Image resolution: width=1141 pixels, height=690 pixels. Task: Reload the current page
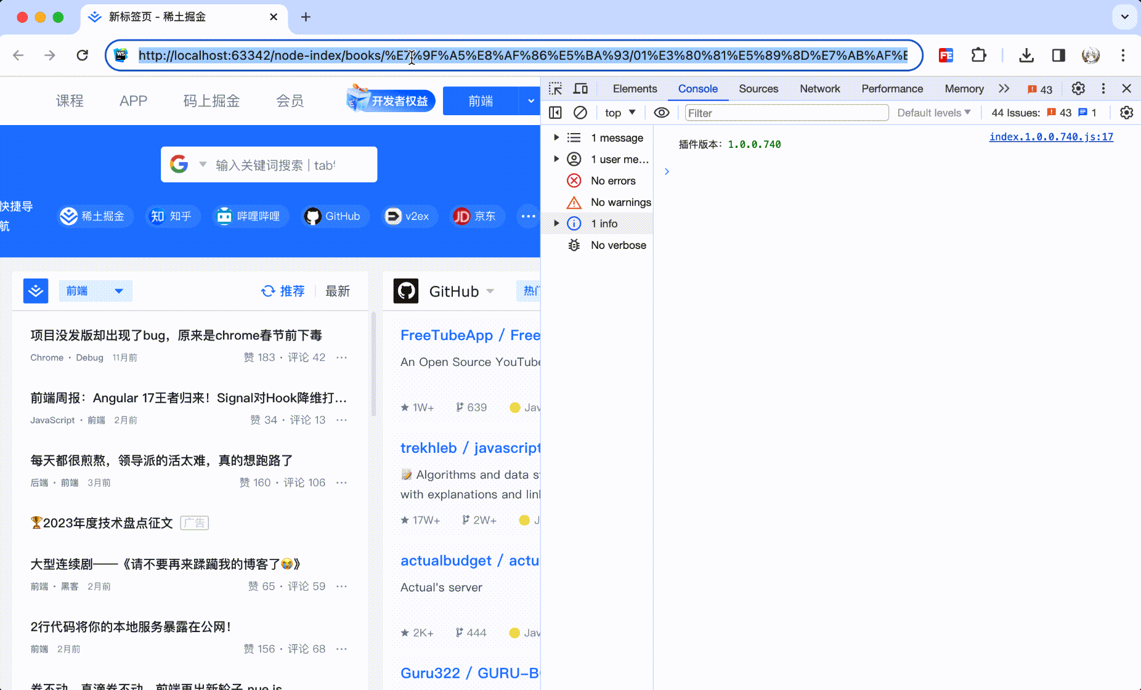[82, 55]
